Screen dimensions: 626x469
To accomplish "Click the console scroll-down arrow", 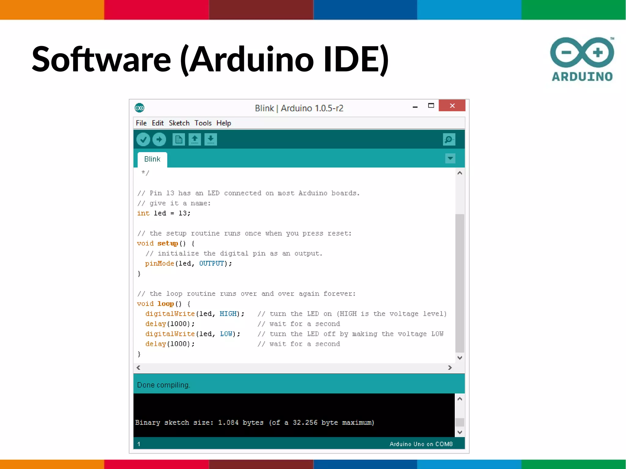I will (x=460, y=432).
